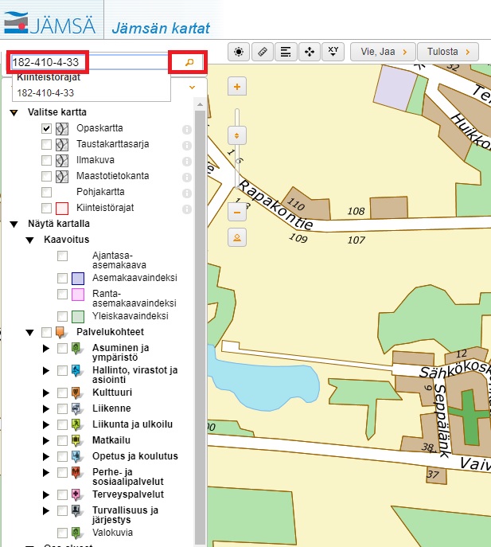Zoom out with the minus button
The height and width of the screenshot is (547, 491).
[237, 212]
